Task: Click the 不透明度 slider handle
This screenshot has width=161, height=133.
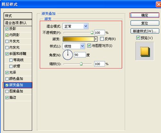Action: (x=92, y=33)
